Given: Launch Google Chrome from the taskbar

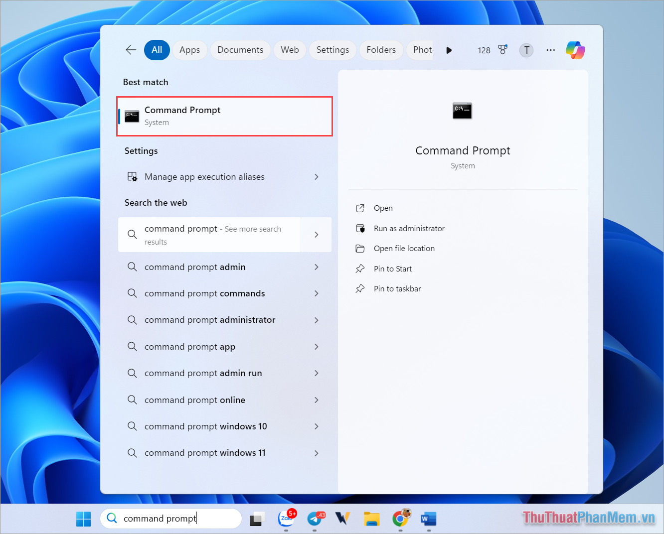Looking at the screenshot, I should coord(401,519).
